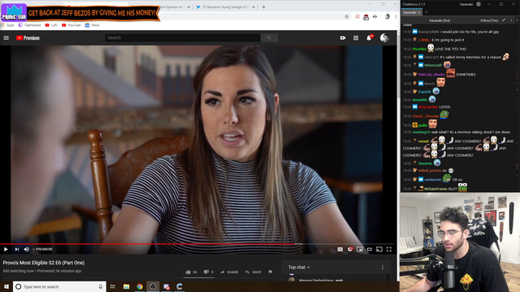Open the YouTube apps grid icon
This screenshot has width=520, height=292.
coord(356,38)
